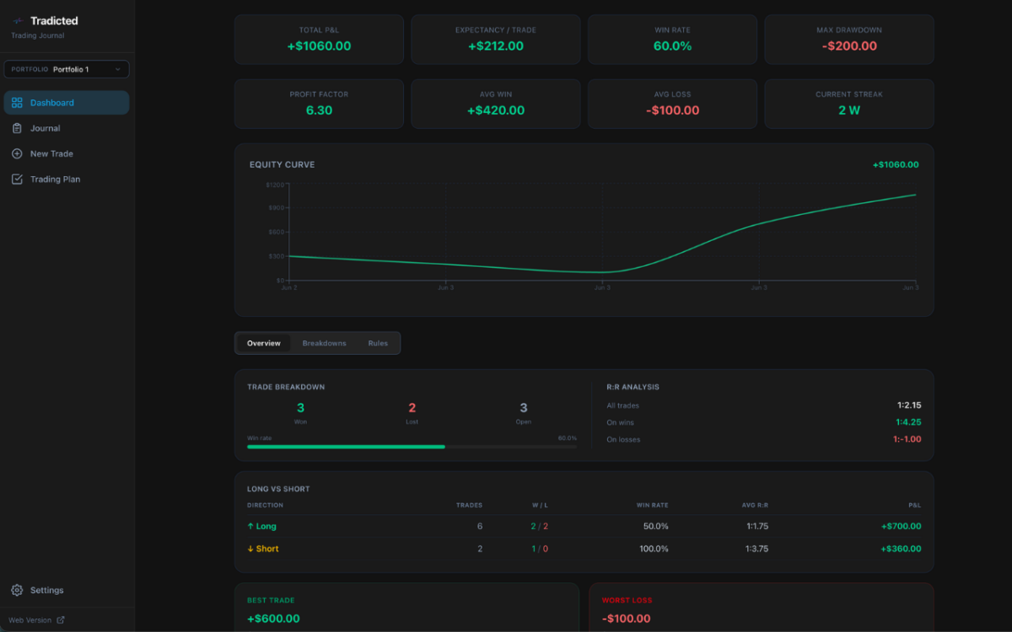
Task: Click the Win Rate 60.0% card
Action: pyautogui.click(x=672, y=40)
